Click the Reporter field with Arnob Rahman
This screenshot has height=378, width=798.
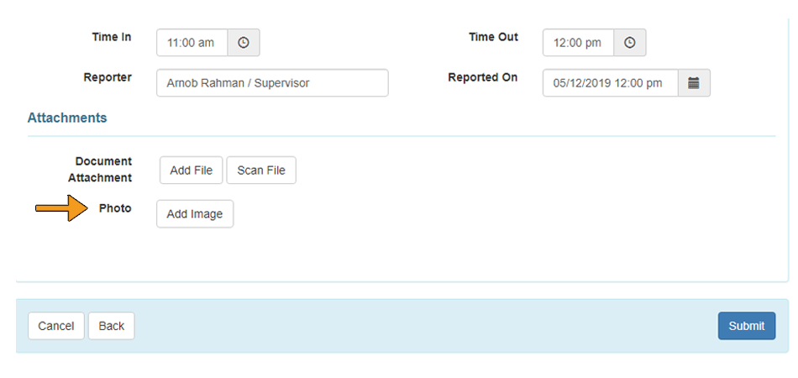[x=272, y=83]
